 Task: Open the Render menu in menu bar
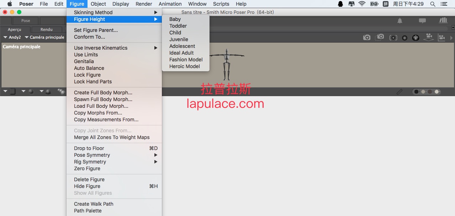click(144, 4)
